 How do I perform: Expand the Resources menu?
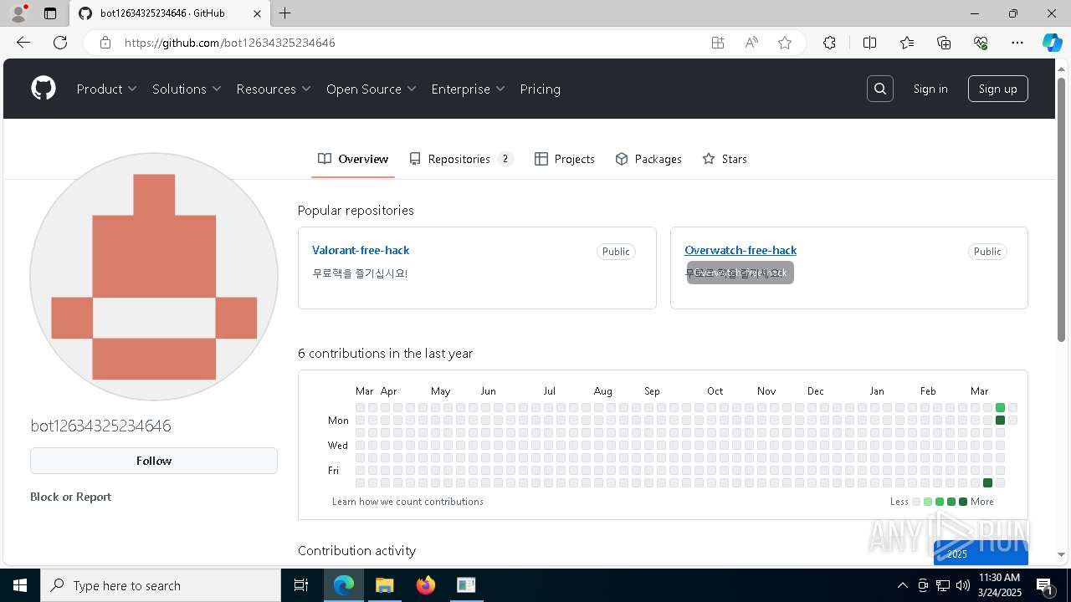point(274,89)
